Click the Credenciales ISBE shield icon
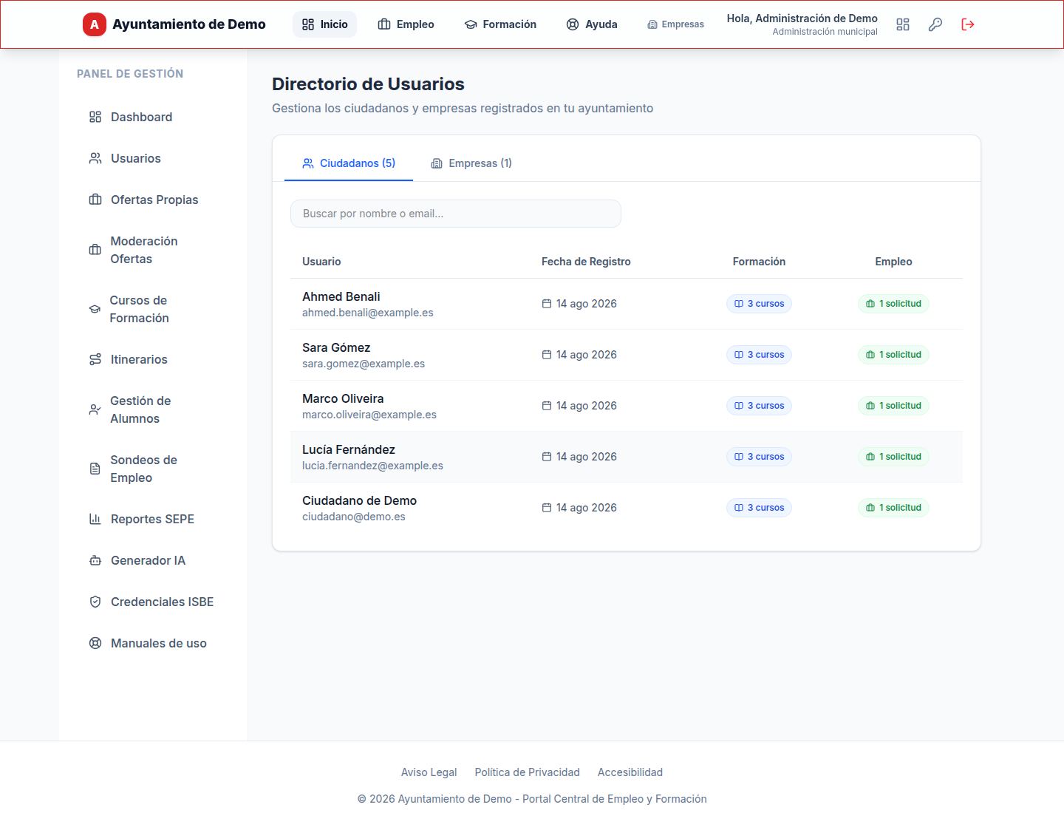1064x830 pixels. 95,602
